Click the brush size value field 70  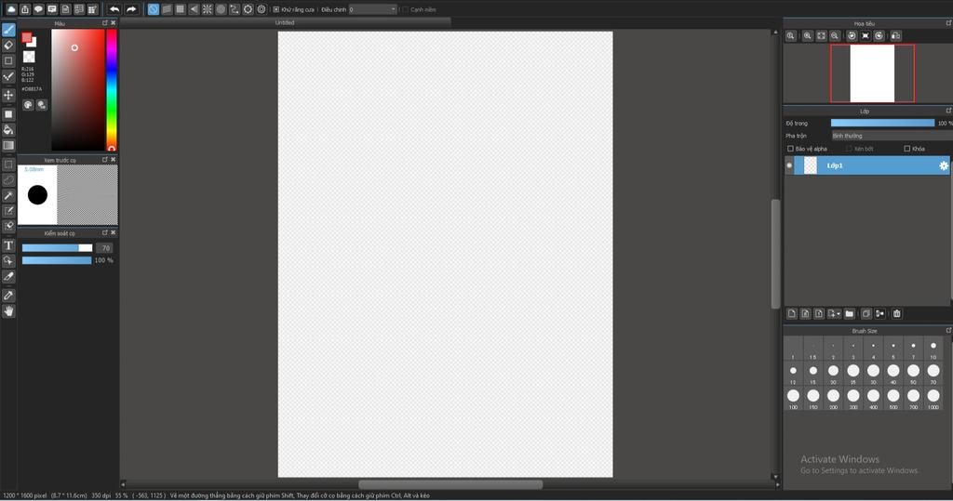click(104, 248)
